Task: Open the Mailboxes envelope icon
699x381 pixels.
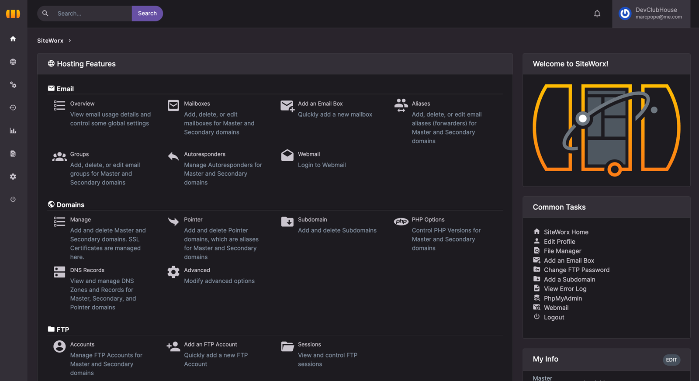Action: 173,105
